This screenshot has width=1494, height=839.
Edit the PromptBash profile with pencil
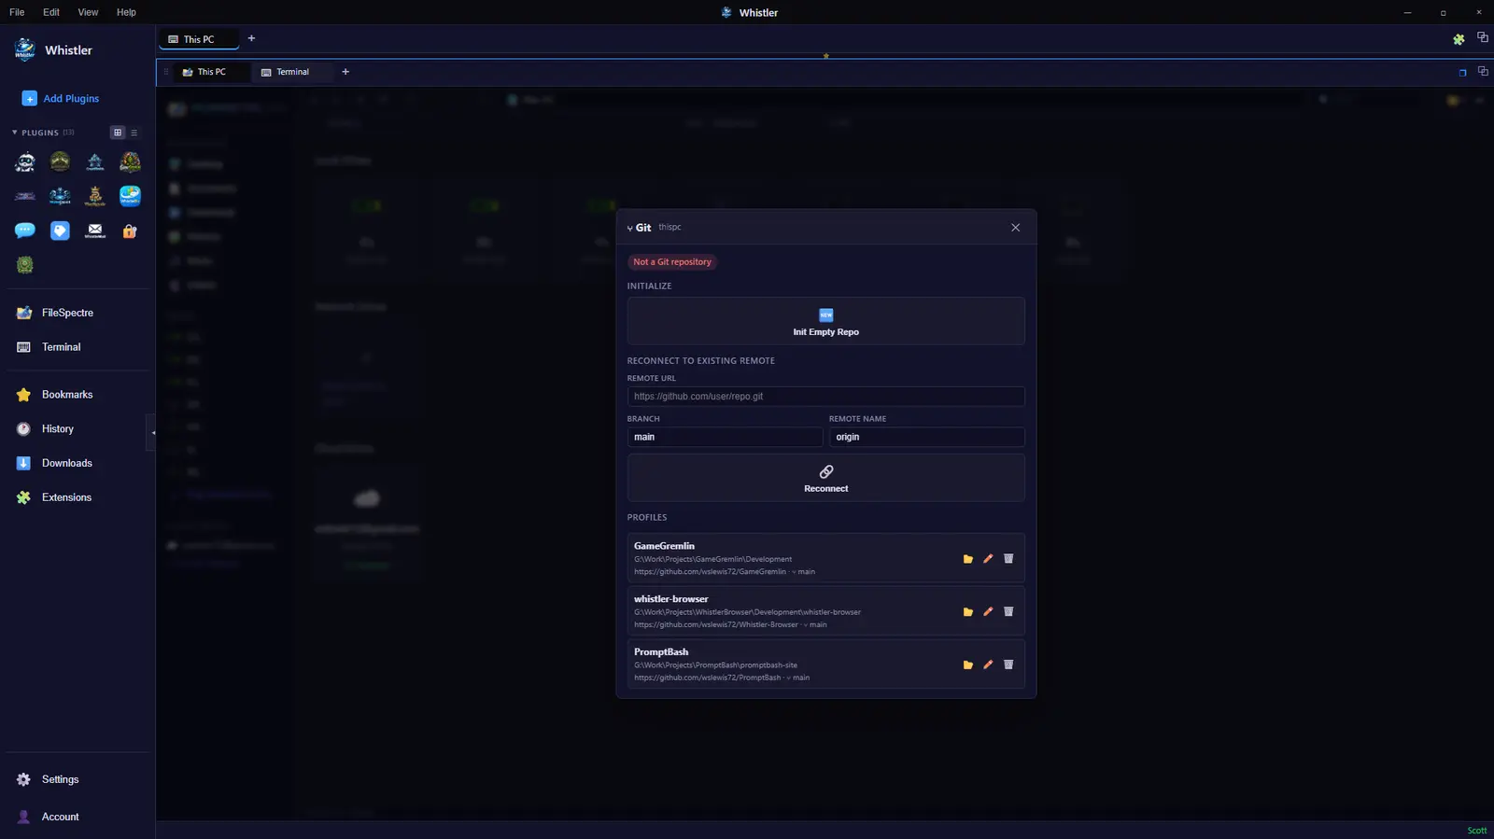(988, 665)
